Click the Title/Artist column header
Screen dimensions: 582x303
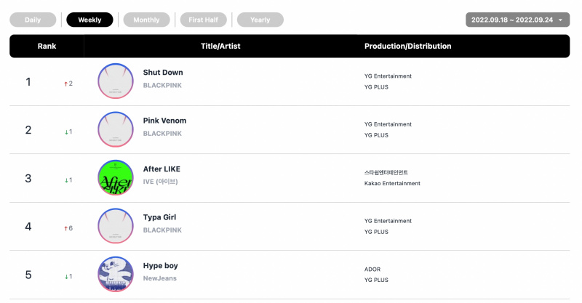[x=220, y=46]
